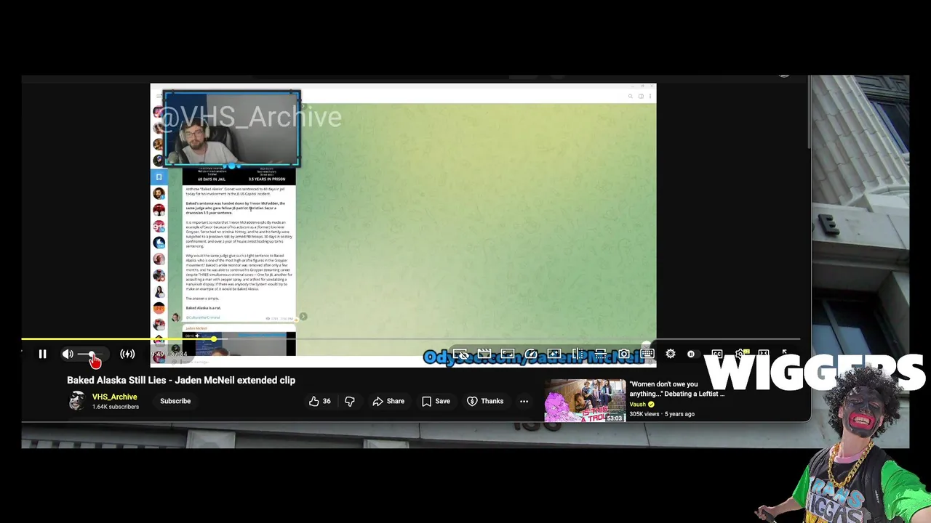Take a video screenshot with camera icon
The width and height of the screenshot is (931, 523).
pos(624,354)
